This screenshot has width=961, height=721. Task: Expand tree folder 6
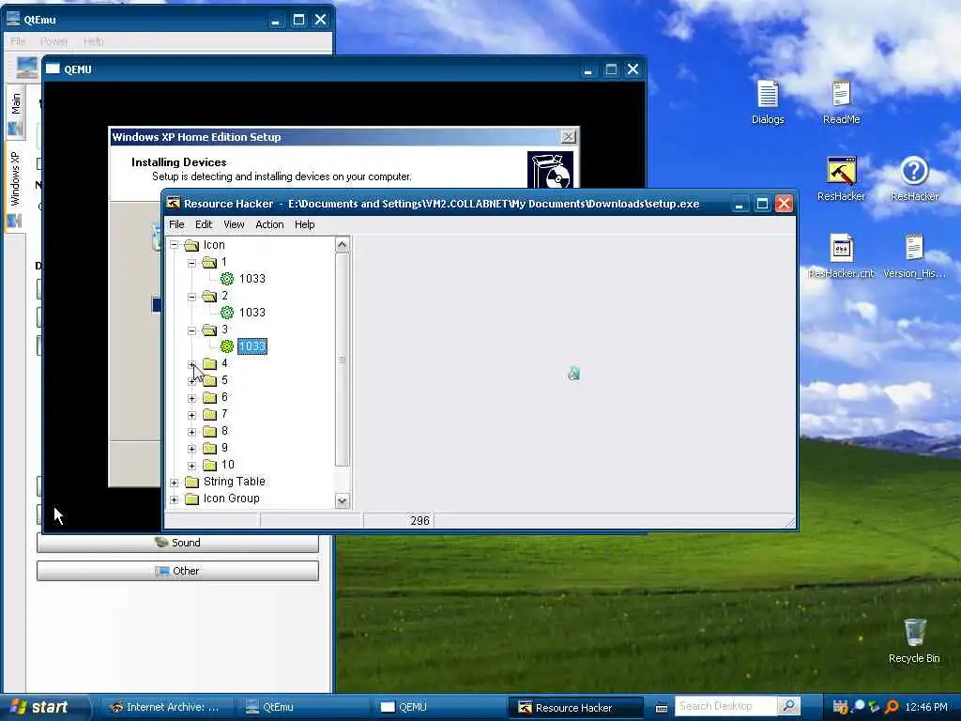coord(191,398)
